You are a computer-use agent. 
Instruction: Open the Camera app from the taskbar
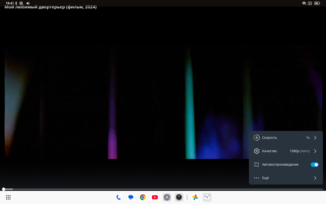tap(179, 197)
